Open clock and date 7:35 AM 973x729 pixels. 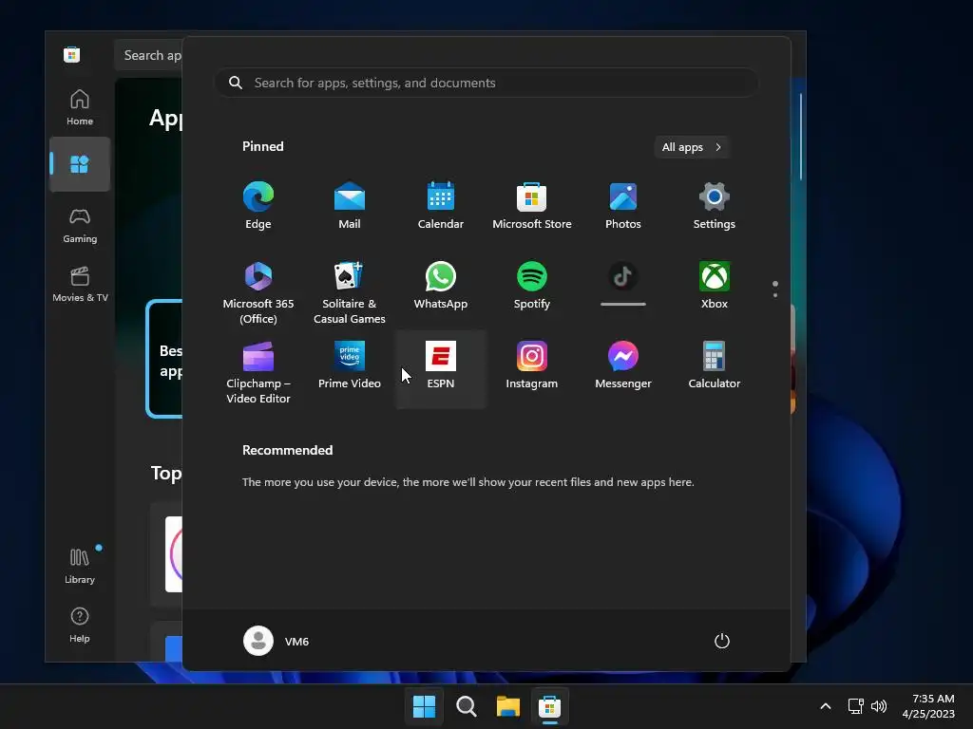[928, 706]
